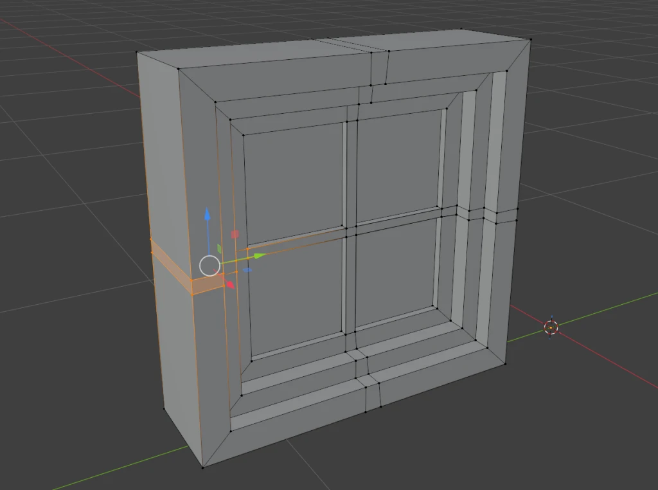Viewport: 658px width, 490px height.
Task: Click the white circle at gizmo center
Action: pos(209,266)
